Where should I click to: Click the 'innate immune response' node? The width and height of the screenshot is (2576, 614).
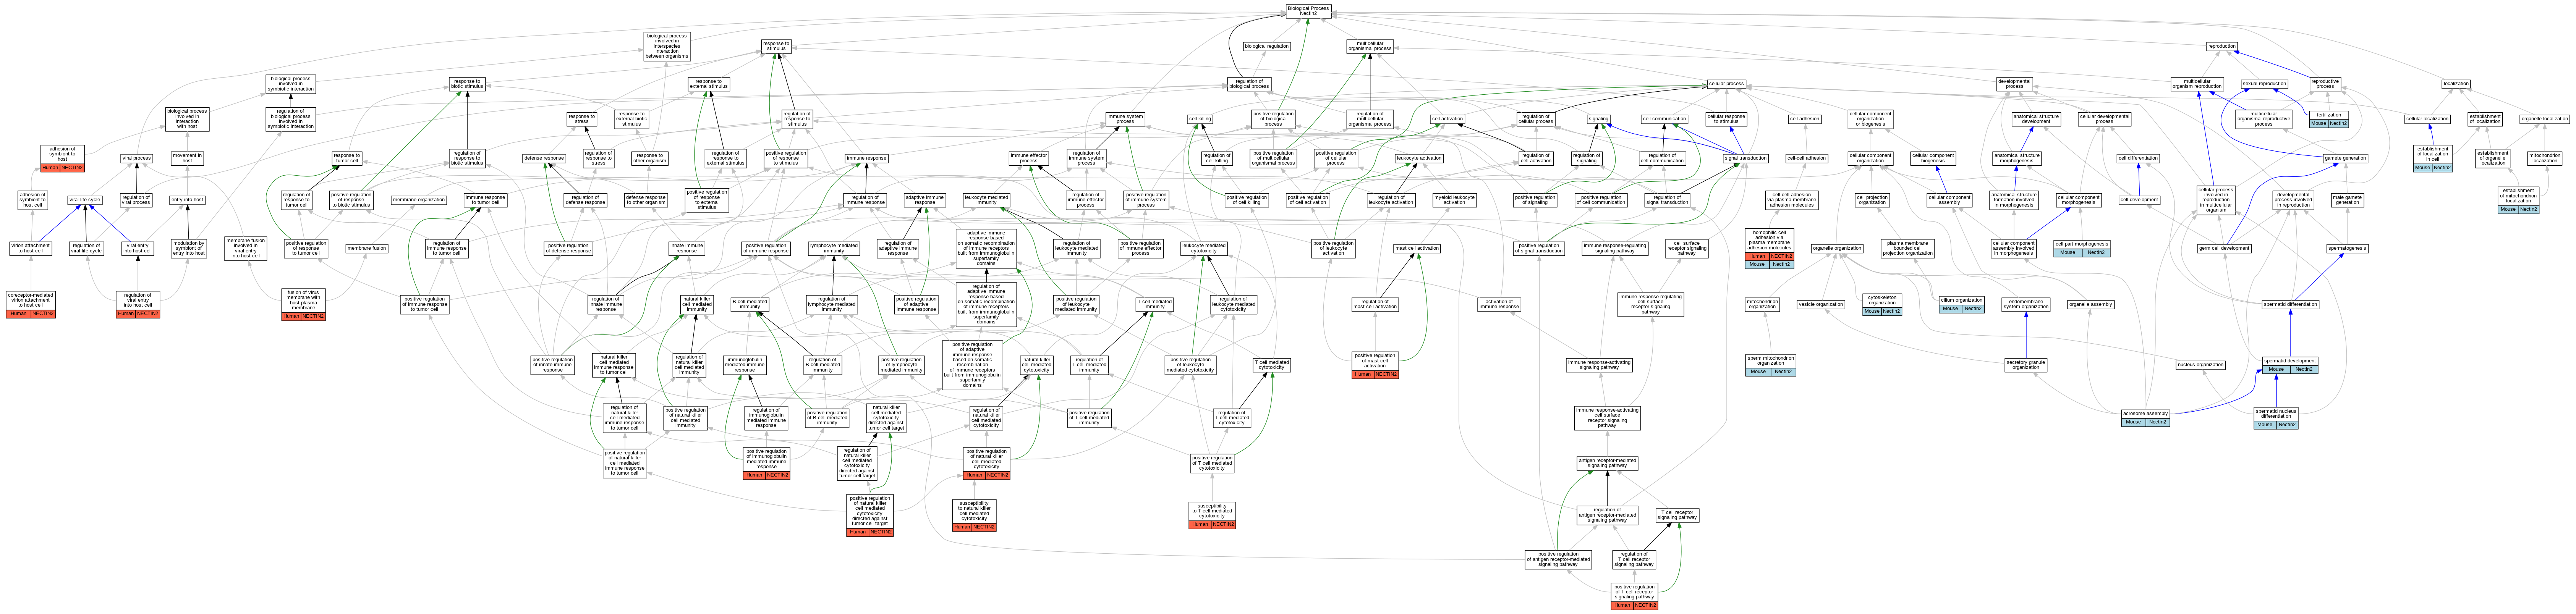point(687,248)
